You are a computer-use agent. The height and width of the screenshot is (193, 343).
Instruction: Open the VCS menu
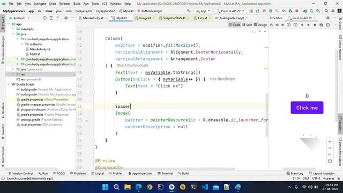point(105,4)
